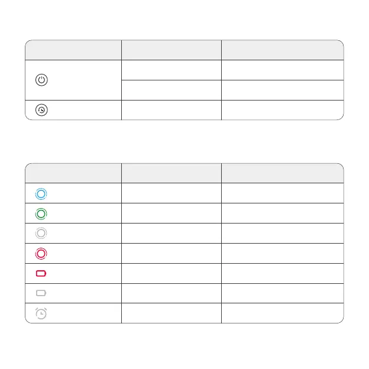
Task: Select the rightmost cell in the red battery row
Action: coord(283,274)
